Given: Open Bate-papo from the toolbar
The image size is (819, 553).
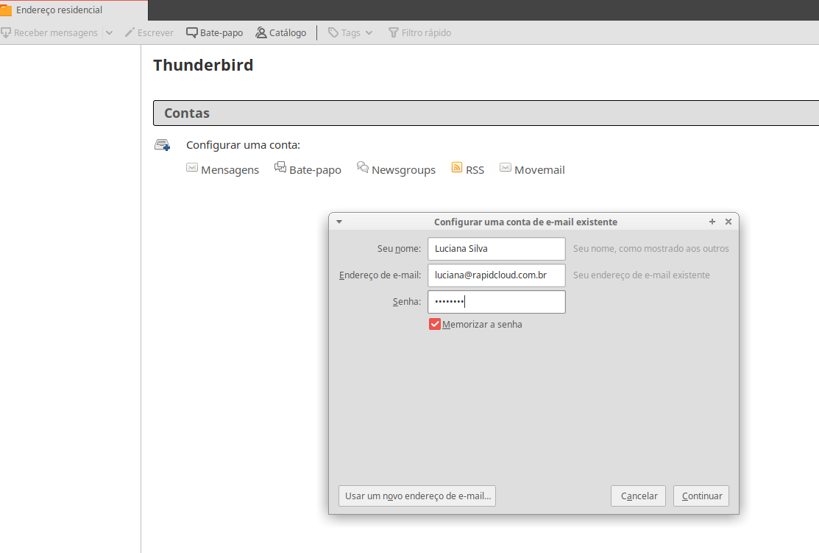Looking at the screenshot, I should 215,32.
